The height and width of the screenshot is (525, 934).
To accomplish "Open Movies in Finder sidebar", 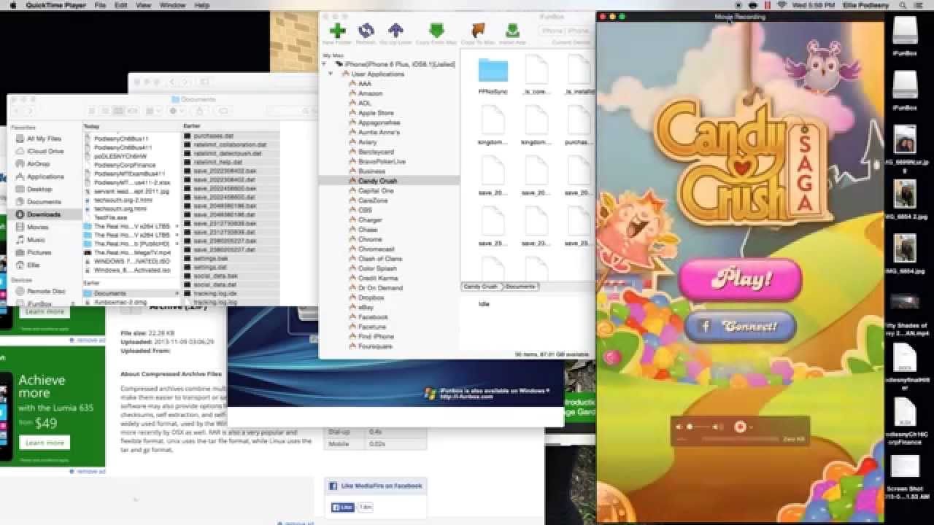I will [x=37, y=227].
